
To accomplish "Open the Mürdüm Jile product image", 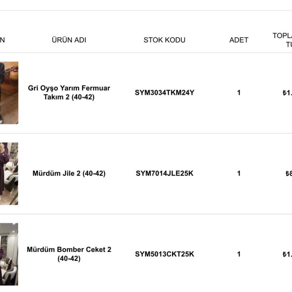I will pyautogui.click(x=9, y=174).
